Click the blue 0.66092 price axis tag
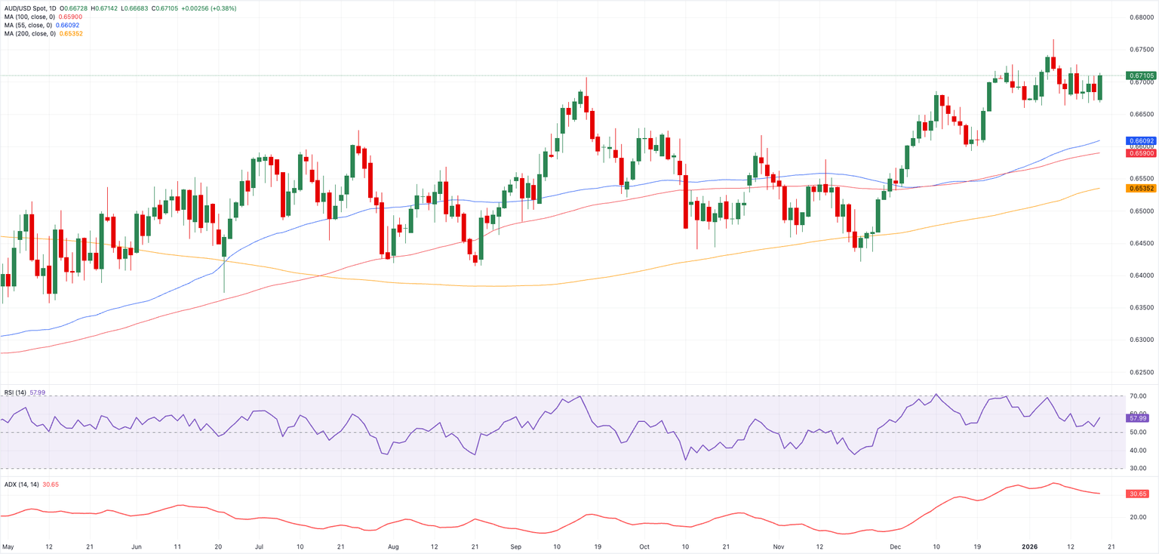The image size is (1159, 554). coord(1142,141)
